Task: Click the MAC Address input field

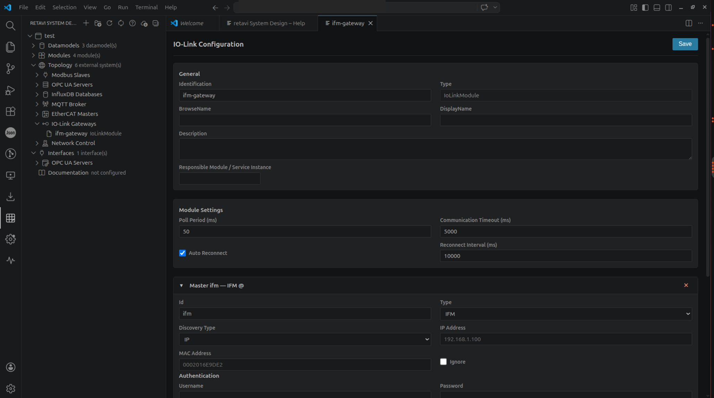Action: point(305,365)
